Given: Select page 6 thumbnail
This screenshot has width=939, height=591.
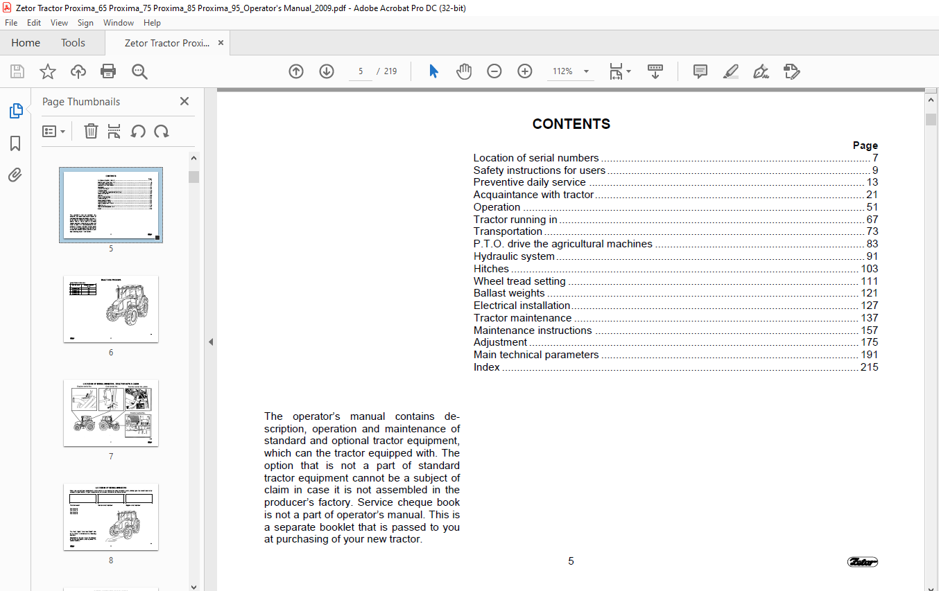Looking at the screenshot, I should [x=111, y=309].
